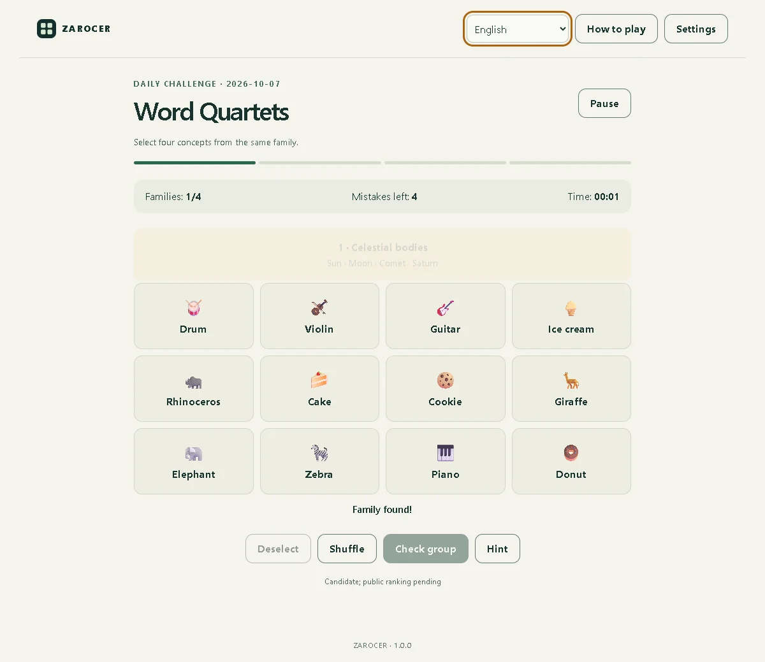Select the Donut tile icon
Screen dimensions: 765x662
point(571,453)
